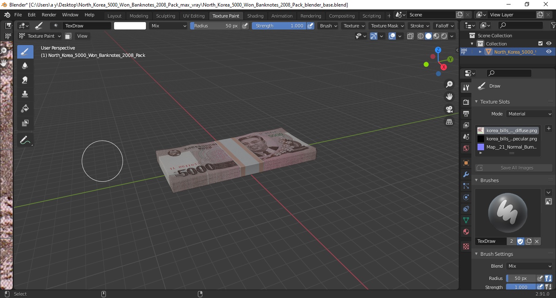Open Particle Properties tab
Image resolution: width=556 pixels, height=298 pixels.
pyautogui.click(x=466, y=186)
